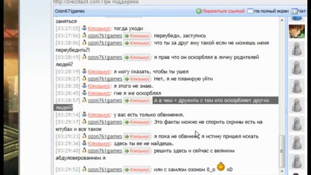Viewport: 311px width, 175px height.
Task: Click Клизьмус reply tag at 03:29:40
Action: (137, 151)
